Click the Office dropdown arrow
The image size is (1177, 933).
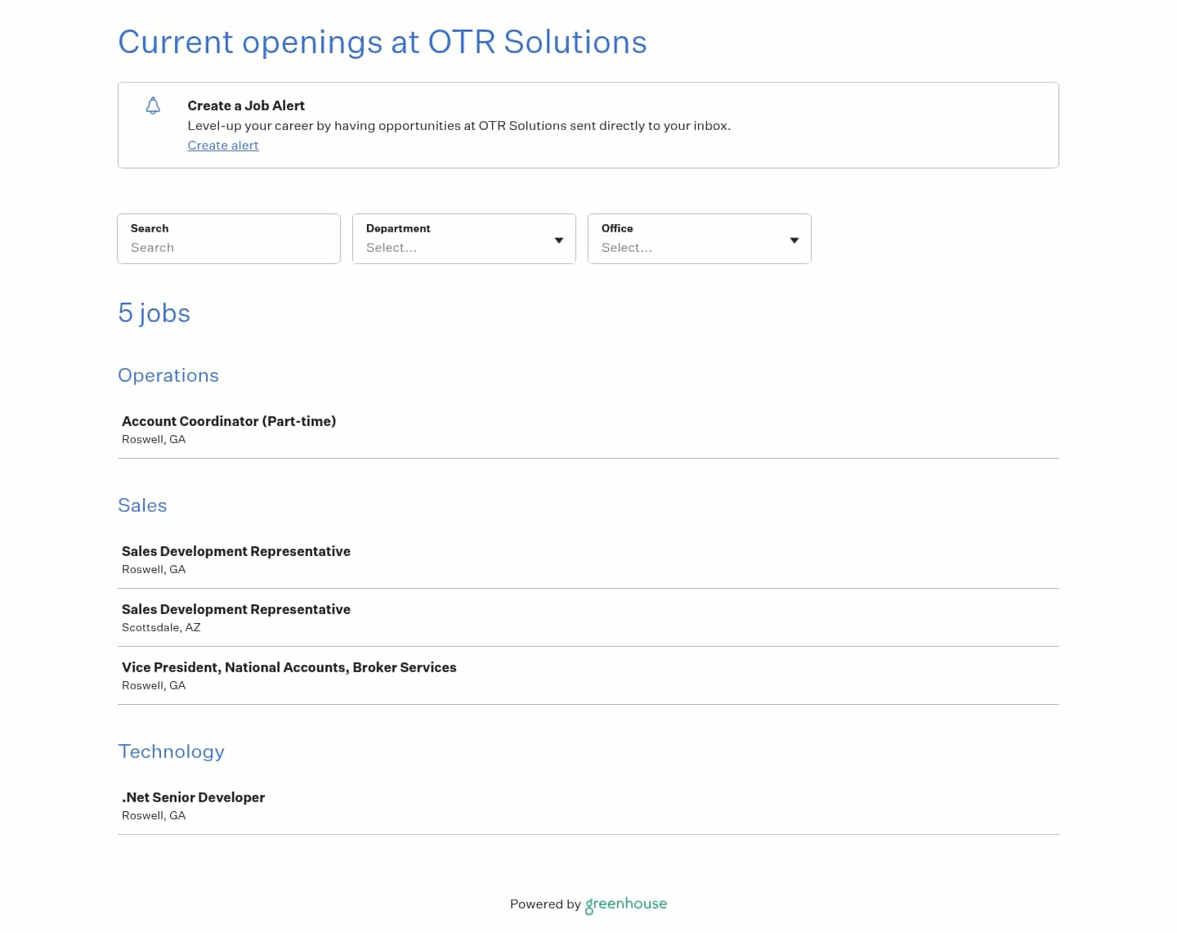click(x=794, y=240)
